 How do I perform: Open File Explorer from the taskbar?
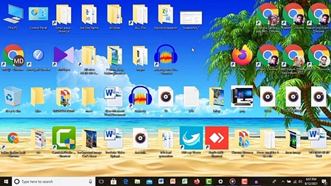pos(137,182)
